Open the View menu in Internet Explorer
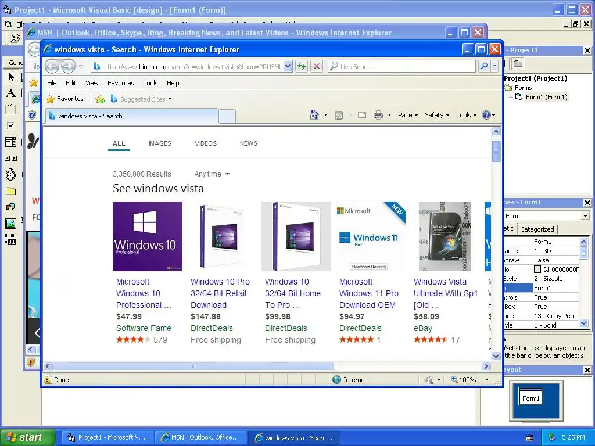The image size is (595, 446). 92,83
